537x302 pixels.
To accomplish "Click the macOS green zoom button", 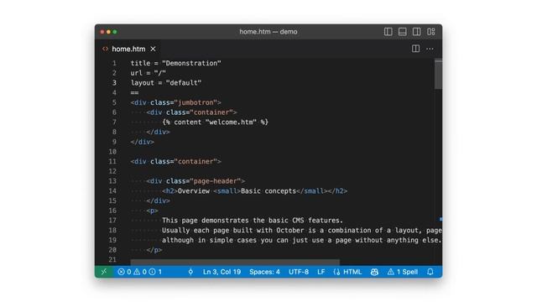I will [115, 32].
